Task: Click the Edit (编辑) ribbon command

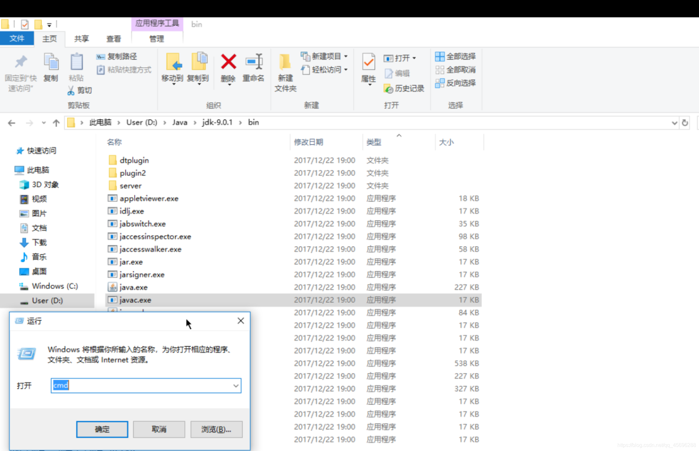Action: pos(397,73)
